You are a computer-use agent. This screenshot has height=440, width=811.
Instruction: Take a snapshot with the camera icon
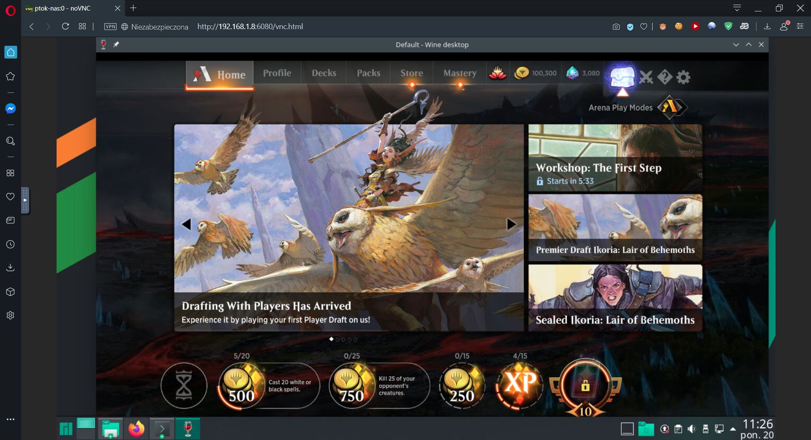pyautogui.click(x=616, y=26)
